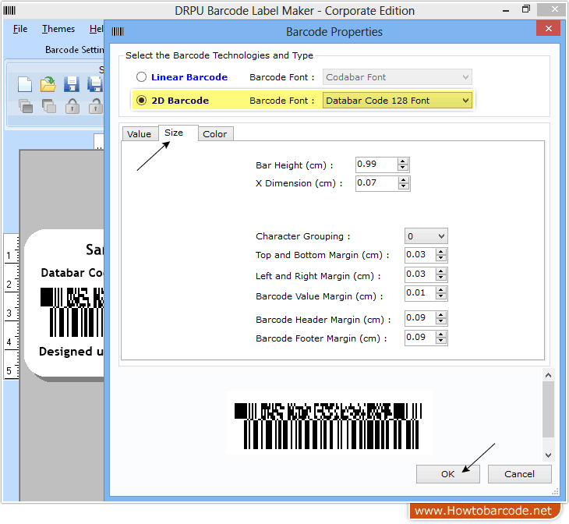Screen dimensions: 569x524
Task: Select the 2D Barcode radio button
Action: pyautogui.click(x=141, y=101)
